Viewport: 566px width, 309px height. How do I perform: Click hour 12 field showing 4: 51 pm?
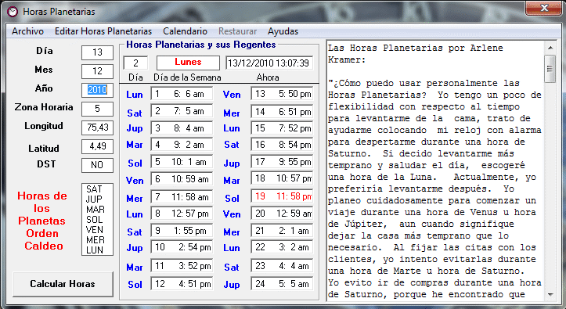(182, 284)
